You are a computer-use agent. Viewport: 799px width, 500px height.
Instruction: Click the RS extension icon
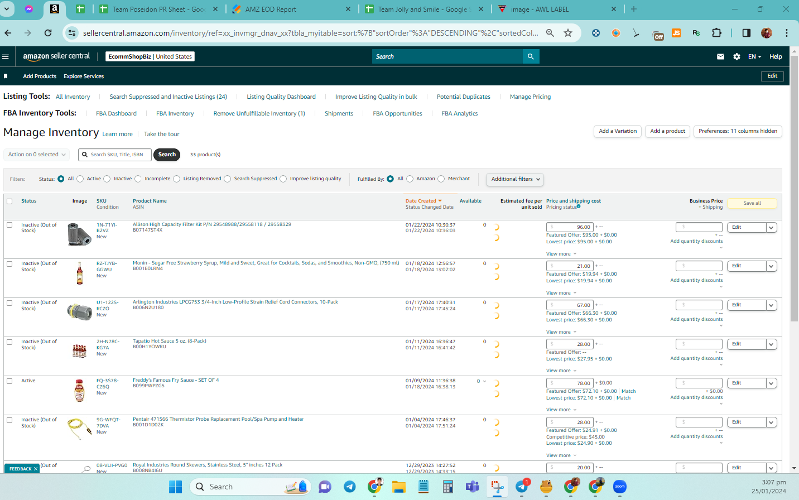coord(696,33)
